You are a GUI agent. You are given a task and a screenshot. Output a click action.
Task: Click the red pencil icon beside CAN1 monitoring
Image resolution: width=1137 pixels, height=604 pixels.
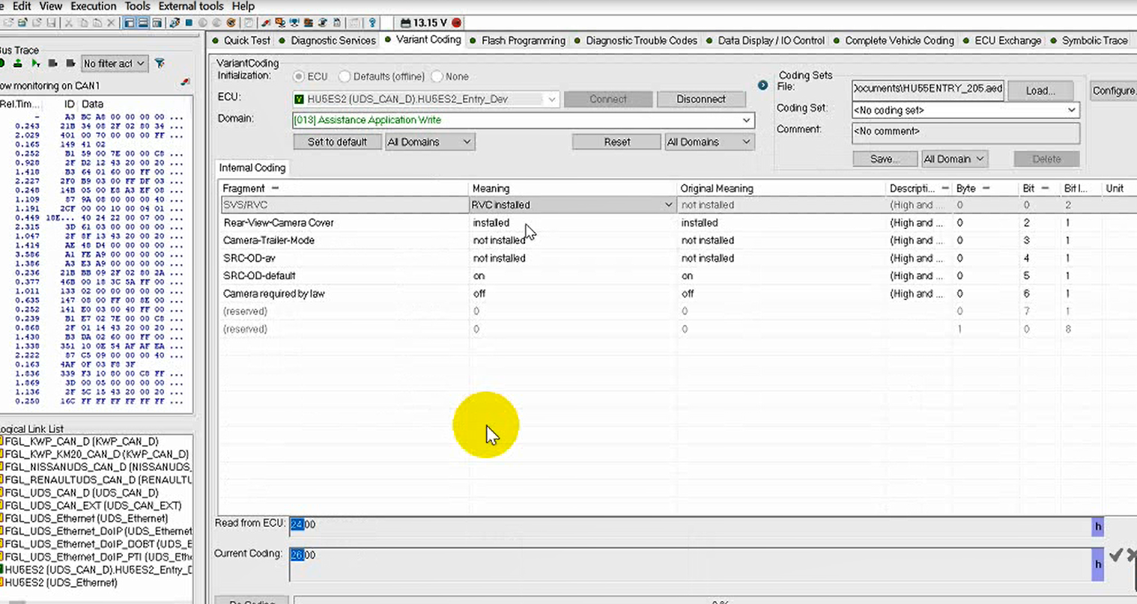pos(185,82)
